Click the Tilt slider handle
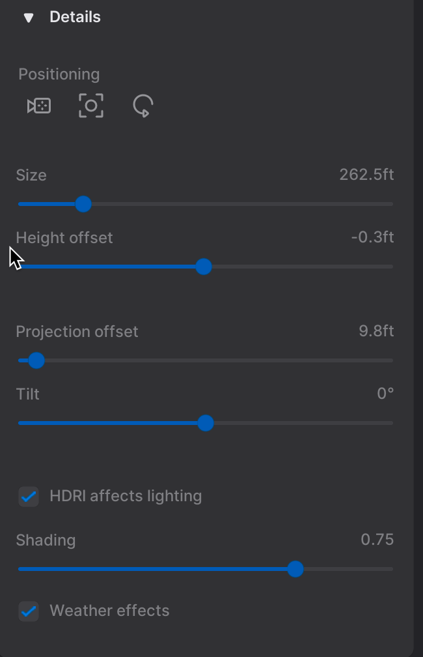This screenshot has width=423, height=657. coord(206,423)
